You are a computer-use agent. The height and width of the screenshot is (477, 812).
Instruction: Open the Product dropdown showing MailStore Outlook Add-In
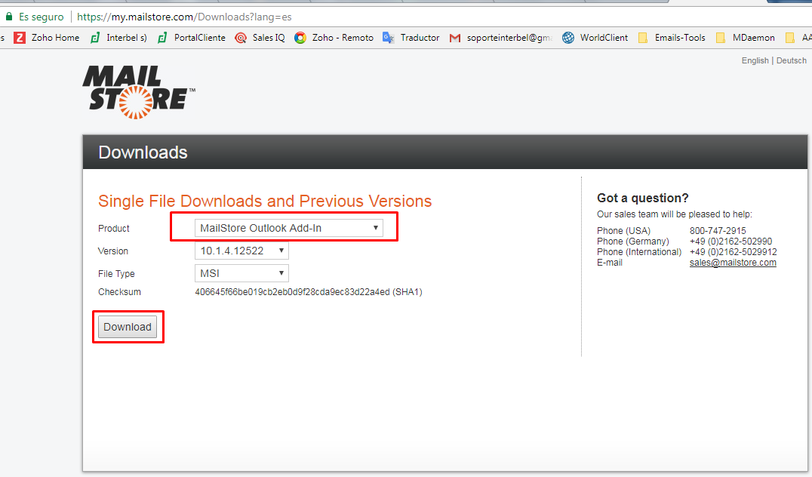pyautogui.click(x=289, y=228)
